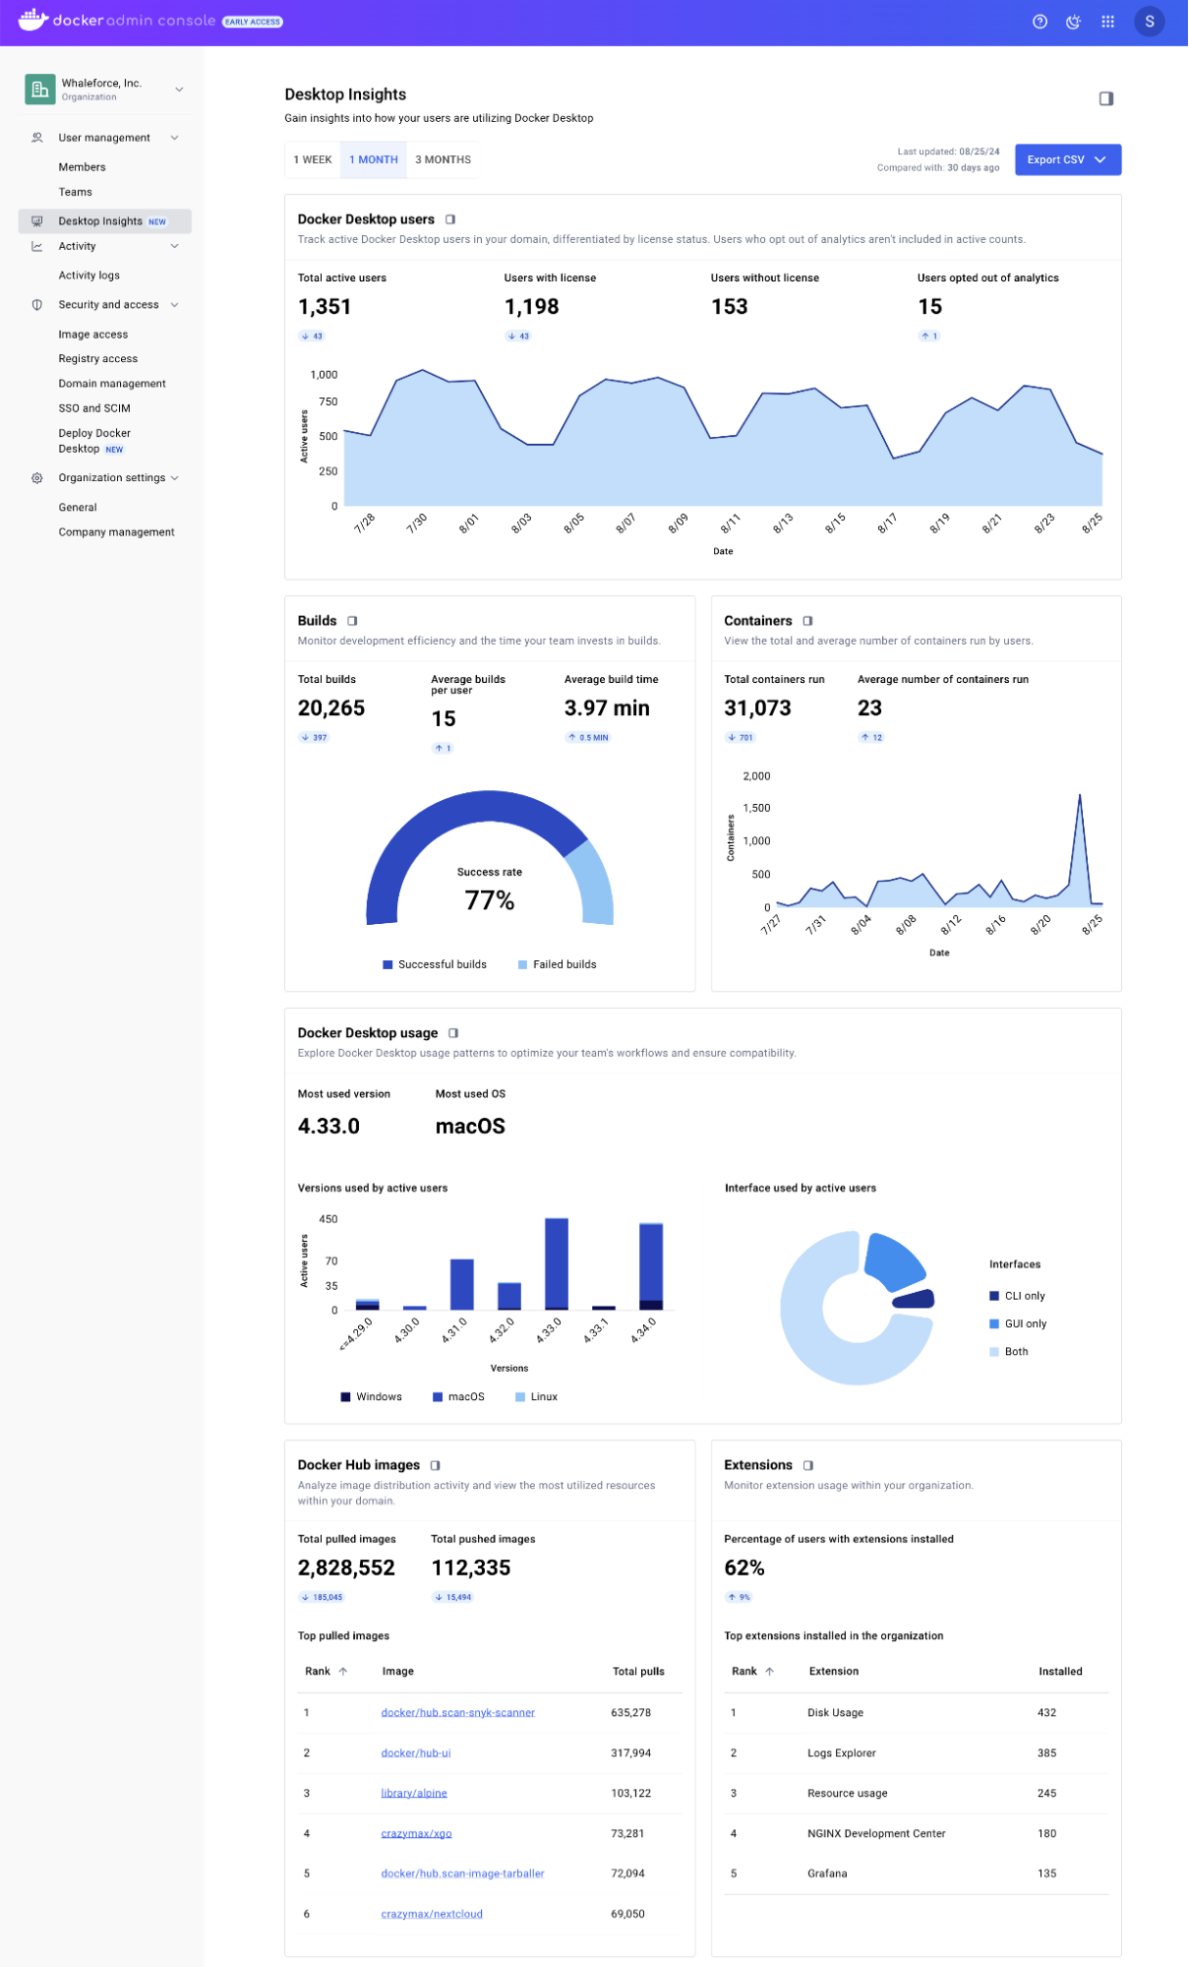The height and width of the screenshot is (1967, 1189).
Task: Click the info icon next to Containers
Action: point(807,621)
